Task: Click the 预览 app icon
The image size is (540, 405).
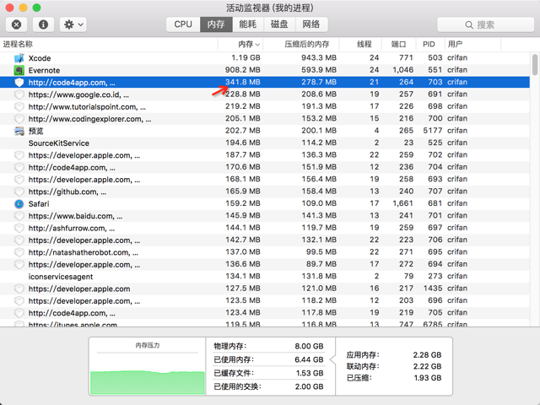Action: [x=19, y=131]
